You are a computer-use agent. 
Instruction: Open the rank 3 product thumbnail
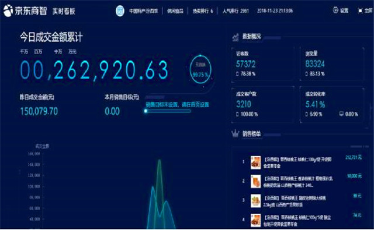pyautogui.click(x=256, y=201)
